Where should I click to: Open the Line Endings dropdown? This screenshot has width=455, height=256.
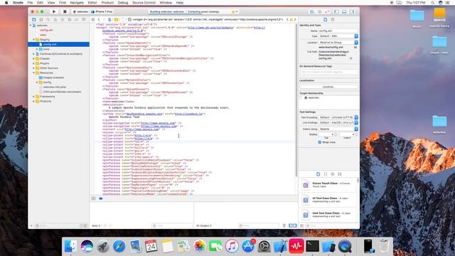[338, 122]
